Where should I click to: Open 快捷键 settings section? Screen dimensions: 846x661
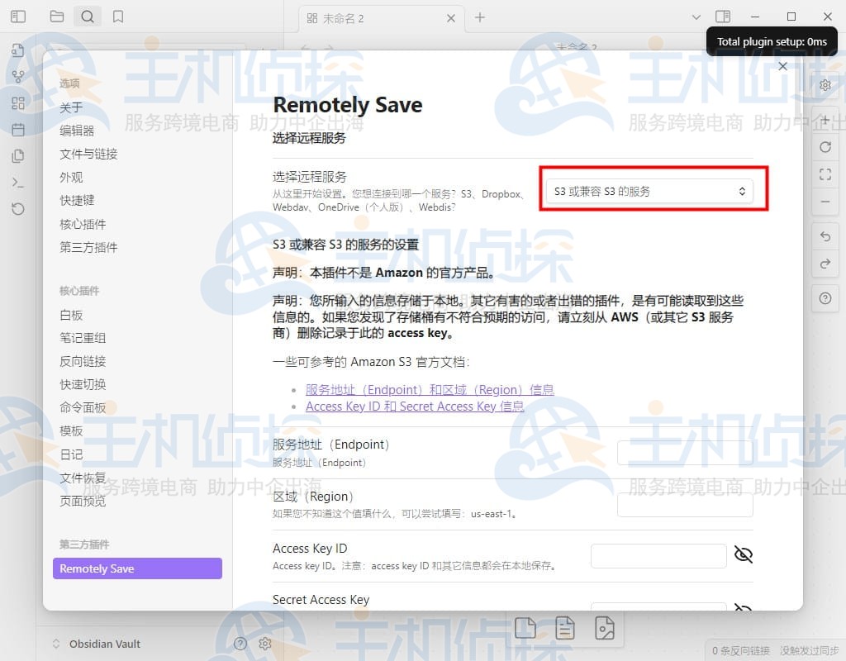click(x=77, y=200)
